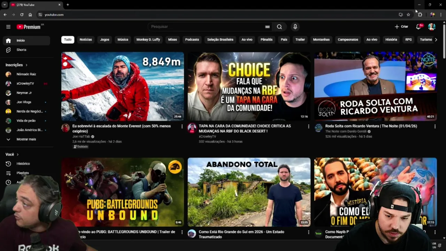Open Roda Solta com Ricardo Ventura title
The image size is (446, 251).
coord(371,126)
